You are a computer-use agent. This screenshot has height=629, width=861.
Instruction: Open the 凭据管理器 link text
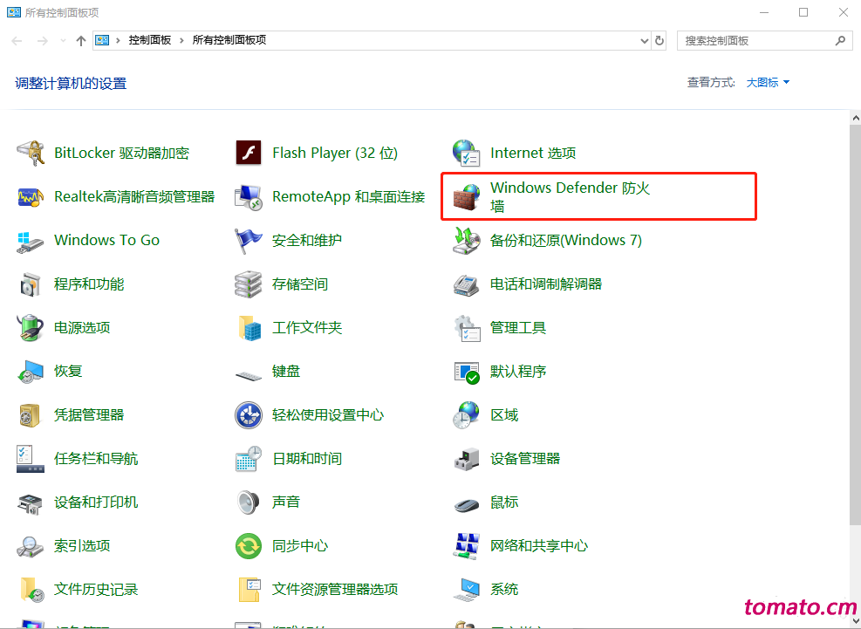point(89,414)
